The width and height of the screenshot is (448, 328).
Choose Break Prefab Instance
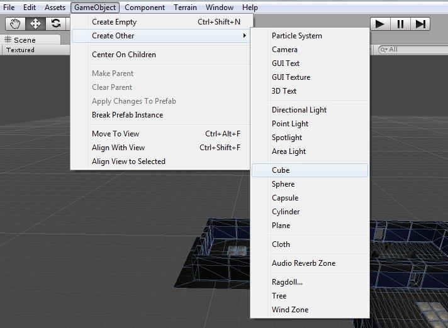pyautogui.click(x=162, y=115)
